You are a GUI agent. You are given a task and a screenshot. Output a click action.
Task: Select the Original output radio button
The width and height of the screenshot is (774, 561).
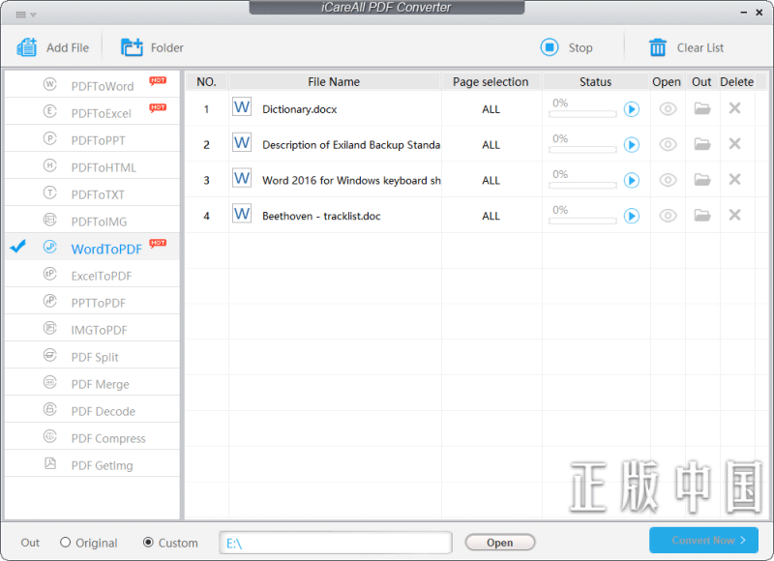pyautogui.click(x=65, y=543)
